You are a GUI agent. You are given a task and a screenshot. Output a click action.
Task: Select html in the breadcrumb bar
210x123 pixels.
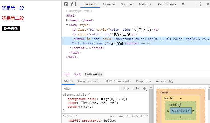pyautogui.click(x=67, y=74)
